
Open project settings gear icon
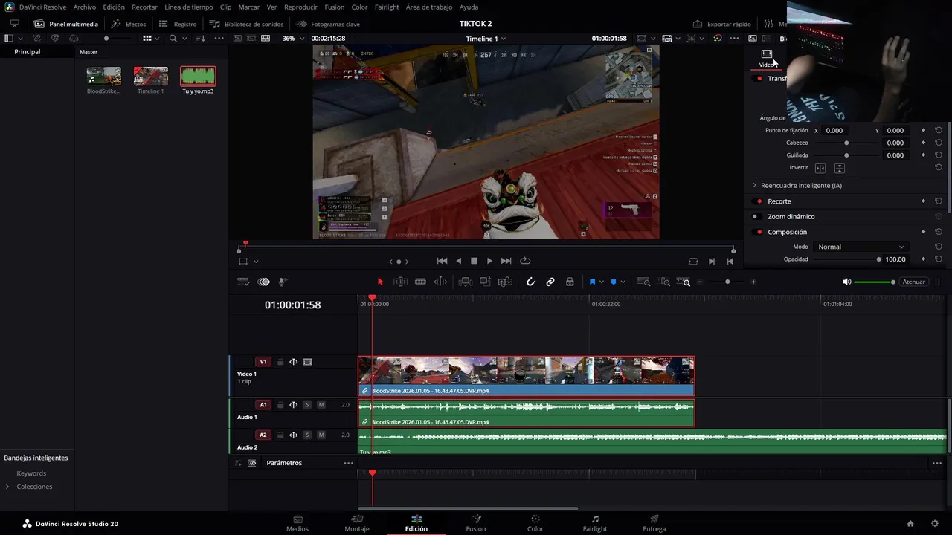coord(935,523)
